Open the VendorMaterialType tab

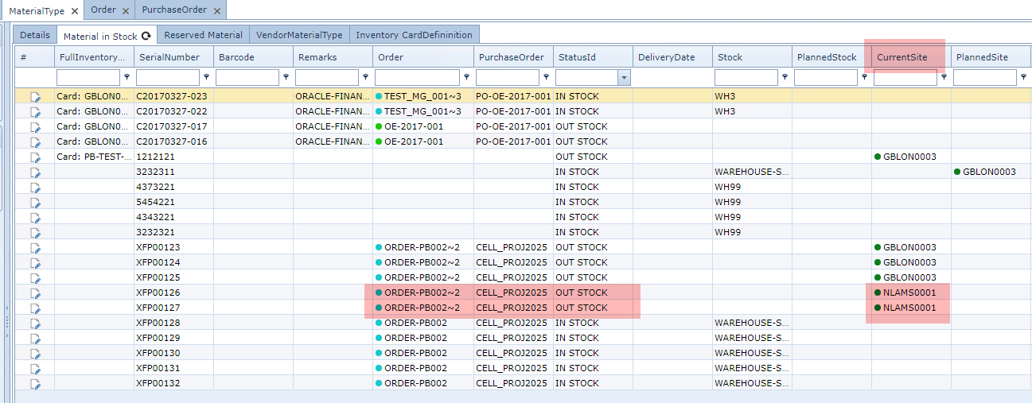299,35
